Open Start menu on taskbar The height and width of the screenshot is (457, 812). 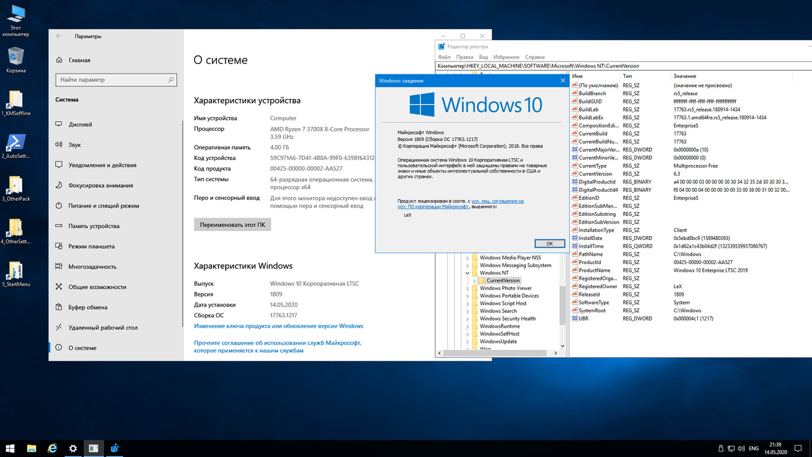click(x=11, y=448)
